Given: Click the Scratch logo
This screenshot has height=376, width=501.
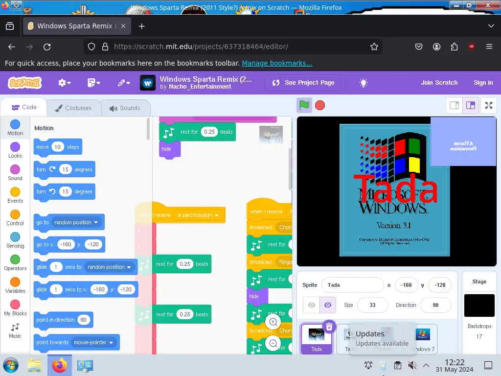Looking at the screenshot, I should 25,83.
